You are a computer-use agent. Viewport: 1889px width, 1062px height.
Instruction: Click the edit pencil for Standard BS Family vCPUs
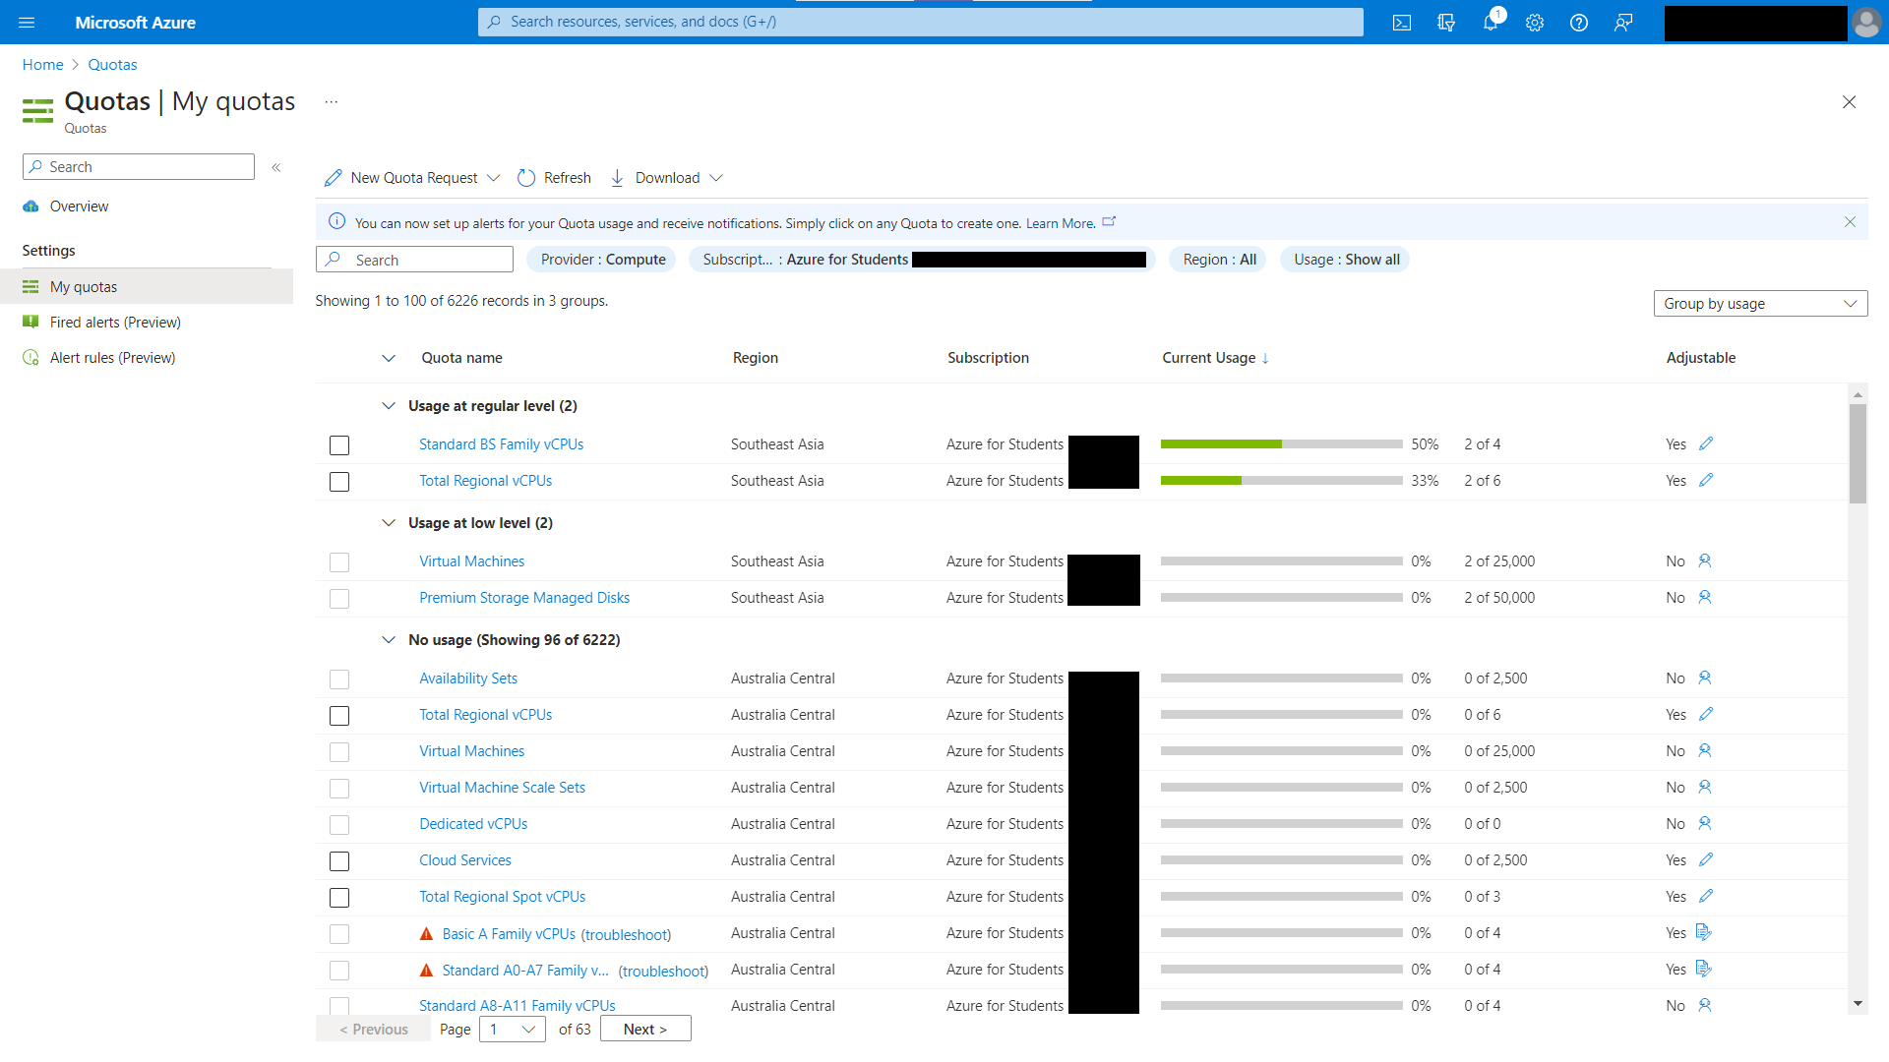click(1706, 444)
